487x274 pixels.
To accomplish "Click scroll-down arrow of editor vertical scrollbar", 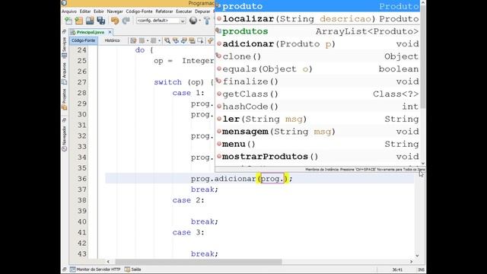I will click(x=417, y=256).
